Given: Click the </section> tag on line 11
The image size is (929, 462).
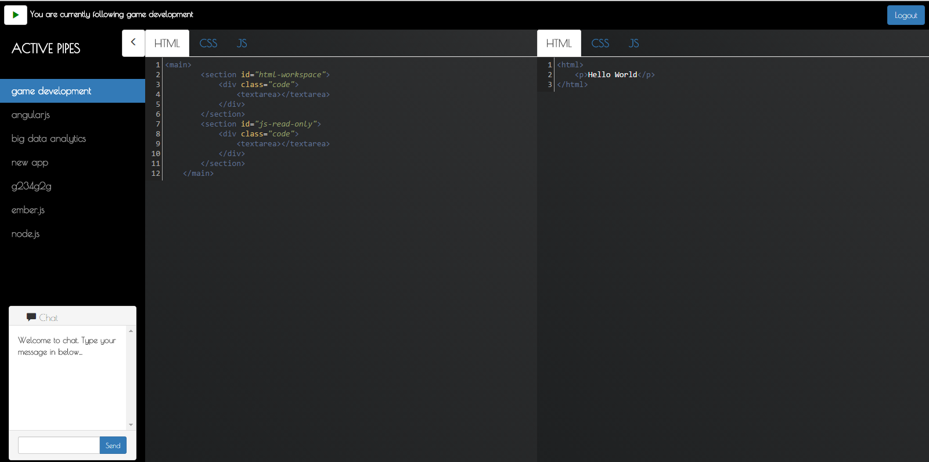Looking at the screenshot, I should click(x=223, y=164).
